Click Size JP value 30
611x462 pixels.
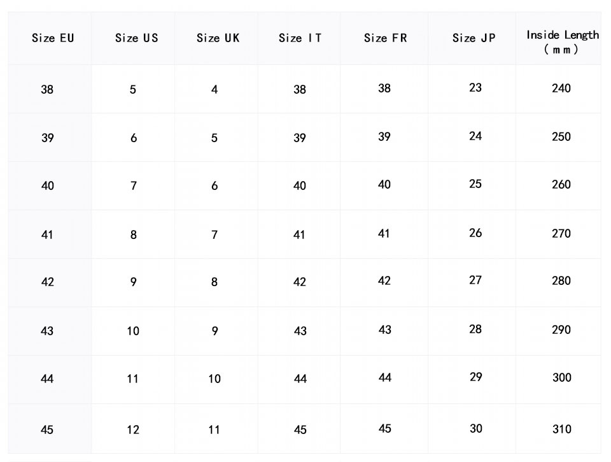(x=476, y=428)
